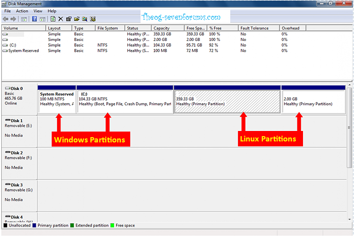Screen dimensions: 354x236
Task: Open the Action menu
Action: coord(22,11)
